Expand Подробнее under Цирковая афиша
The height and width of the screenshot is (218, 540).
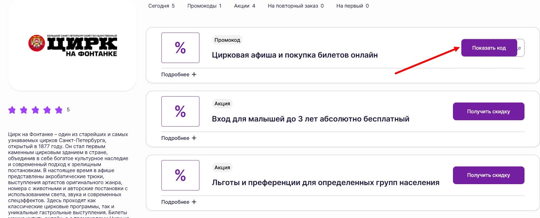(179, 74)
